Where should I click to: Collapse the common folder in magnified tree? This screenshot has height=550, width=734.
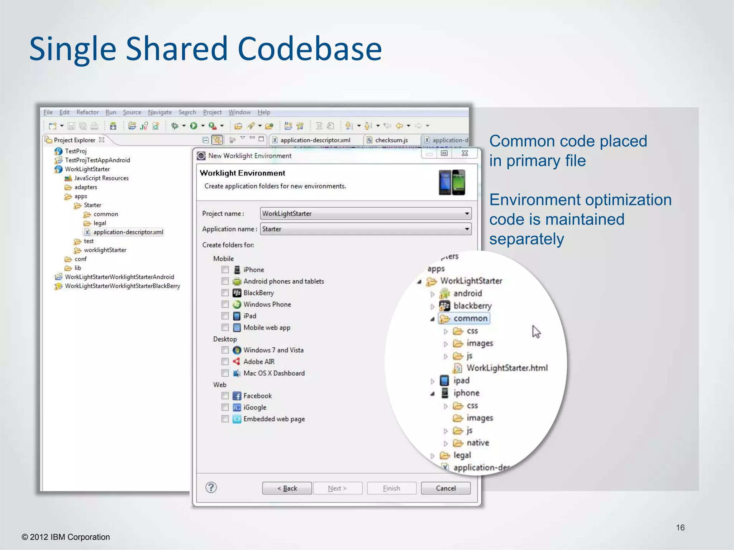click(x=433, y=319)
